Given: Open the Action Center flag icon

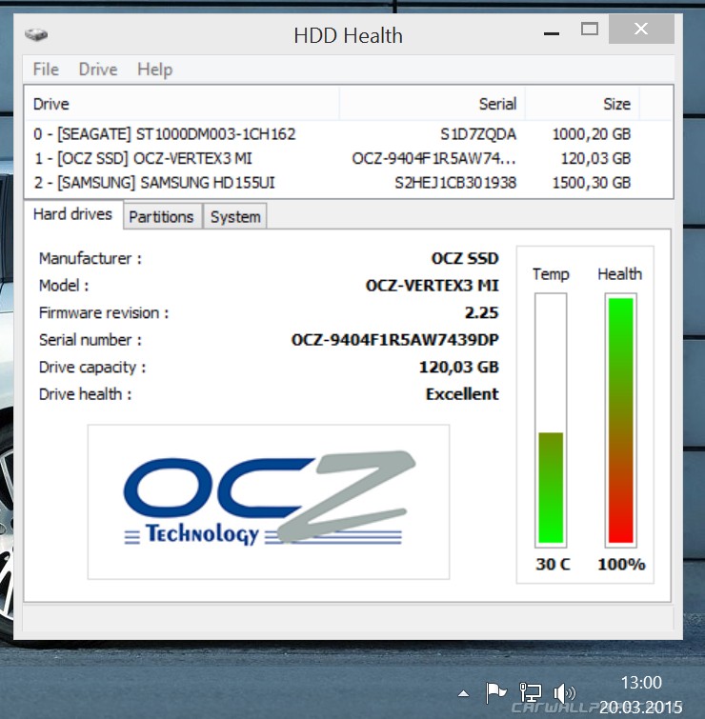Looking at the screenshot, I should point(495,692).
